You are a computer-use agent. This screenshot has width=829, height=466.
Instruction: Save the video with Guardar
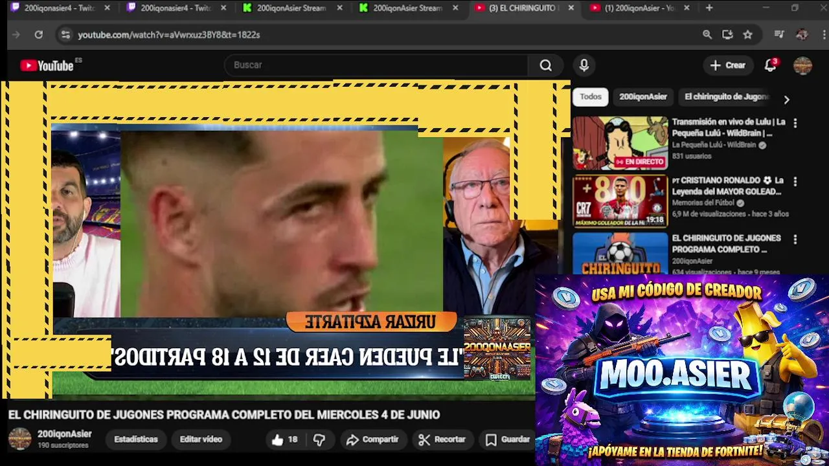coord(508,439)
